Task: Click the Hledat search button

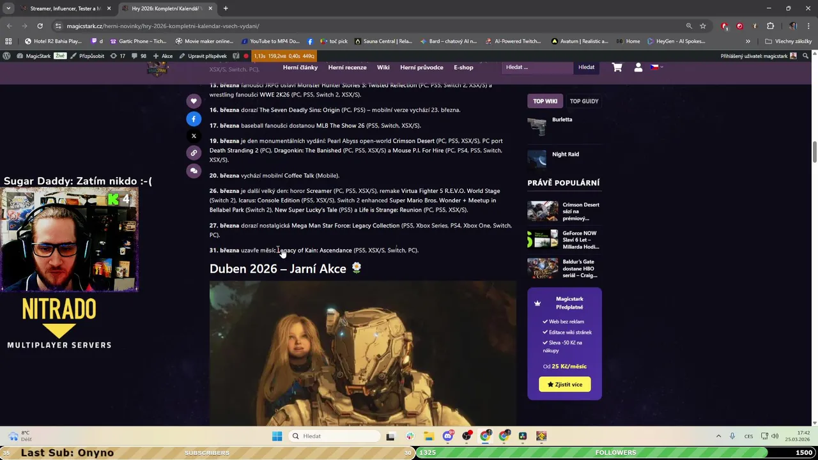Action: pos(586,67)
